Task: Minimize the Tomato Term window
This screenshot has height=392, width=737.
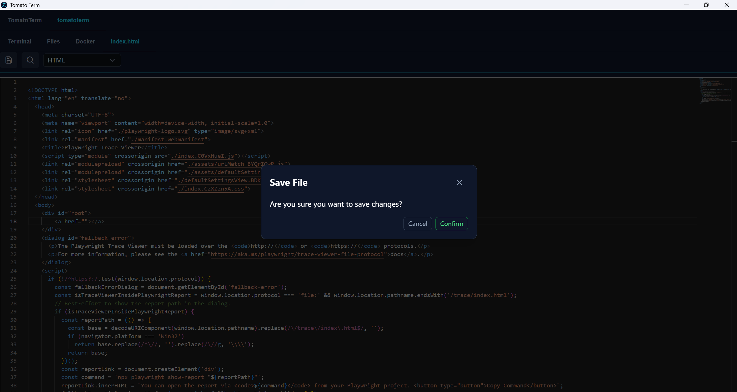Action: (687, 5)
